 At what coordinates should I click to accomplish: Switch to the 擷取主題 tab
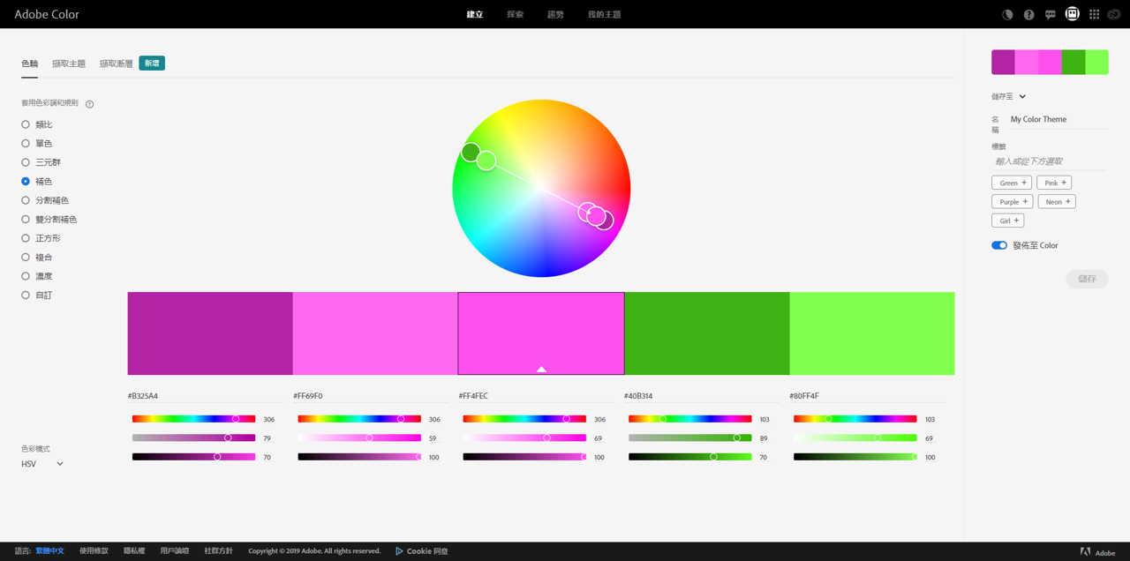pyautogui.click(x=69, y=64)
